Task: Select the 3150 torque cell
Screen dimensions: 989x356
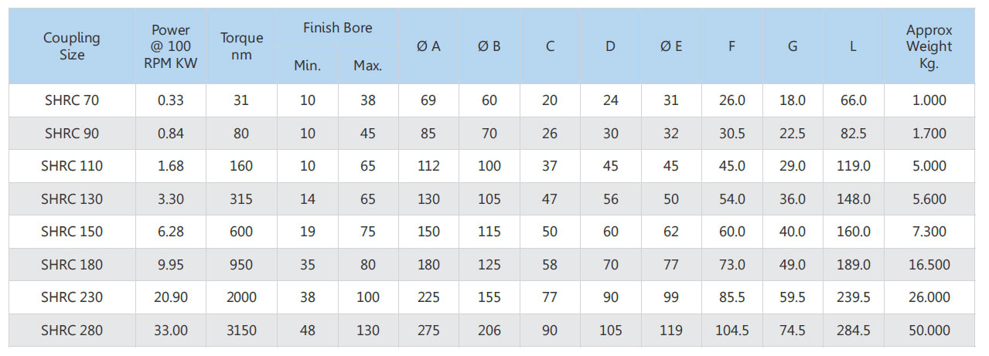Action: [x=241, y=331]
